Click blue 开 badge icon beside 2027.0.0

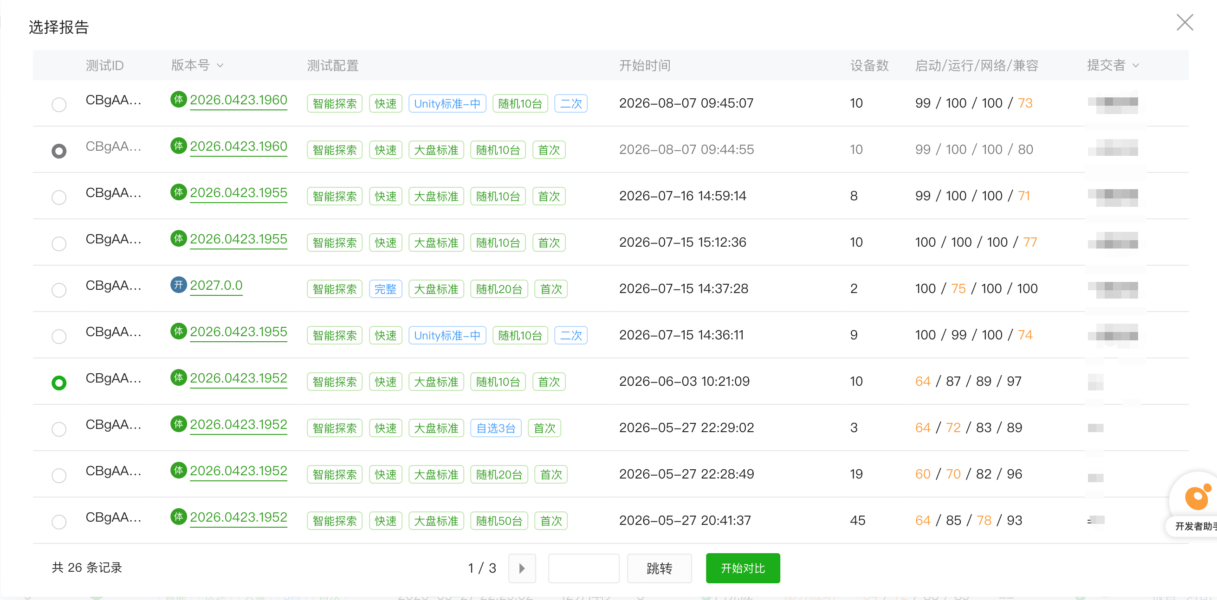point(179,285)
